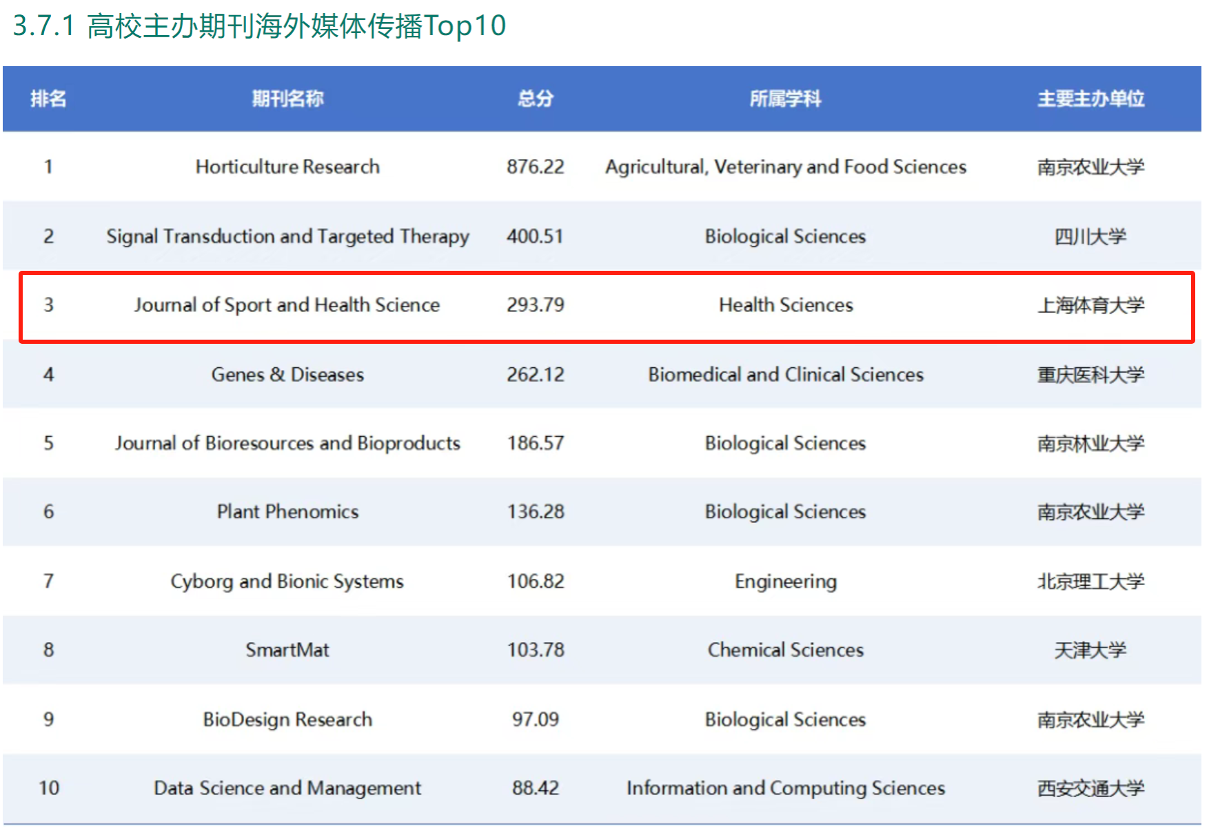Select Journal of Sport and Health Science
The height and width of the screenshot is (833, 1209).
[x=287, y=305]
